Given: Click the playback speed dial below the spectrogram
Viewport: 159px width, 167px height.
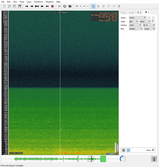Looking at the screenshot, I should (123, 159).
